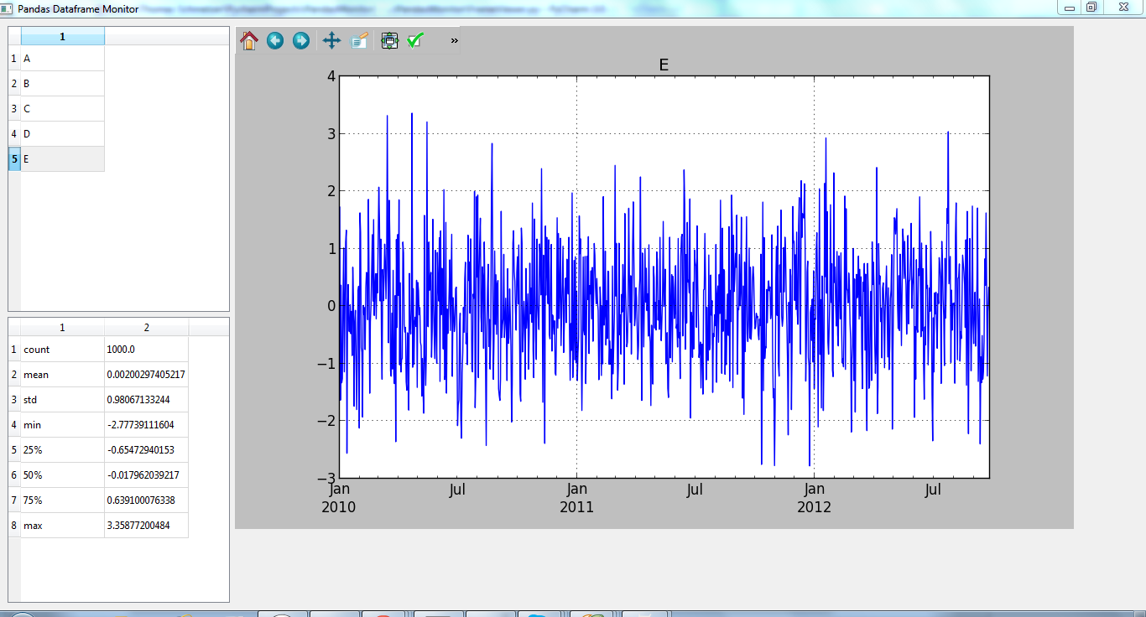The image size is (1146, 617).
Task: Select max value 3.35877200484
Action: click(x=147, y=526)
